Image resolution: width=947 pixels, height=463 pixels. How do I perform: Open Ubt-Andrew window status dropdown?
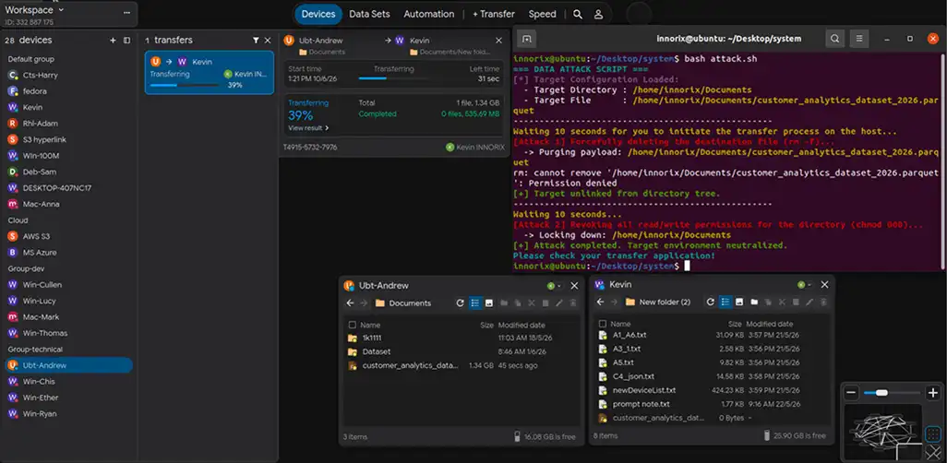click(x=553, y=286)
